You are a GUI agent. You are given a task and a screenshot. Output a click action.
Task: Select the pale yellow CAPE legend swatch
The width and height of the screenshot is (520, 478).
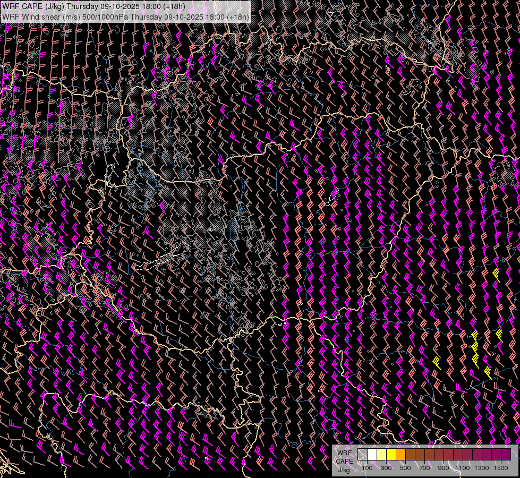(x=381, y=455)
